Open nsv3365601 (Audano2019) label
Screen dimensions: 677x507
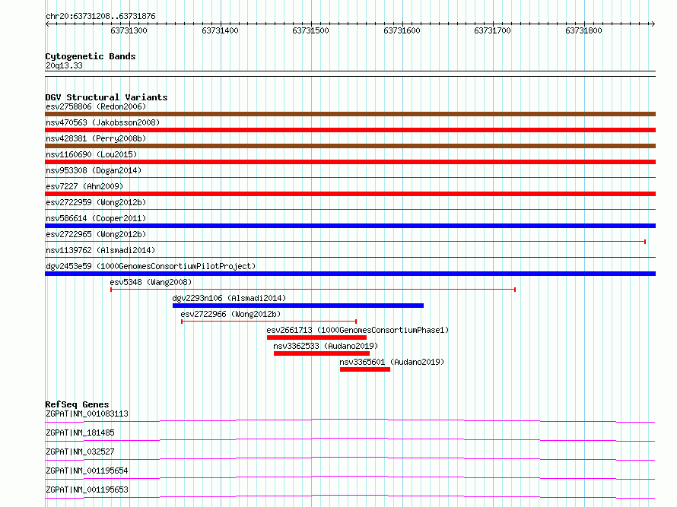pyautogui.click(x=392, y=362)
